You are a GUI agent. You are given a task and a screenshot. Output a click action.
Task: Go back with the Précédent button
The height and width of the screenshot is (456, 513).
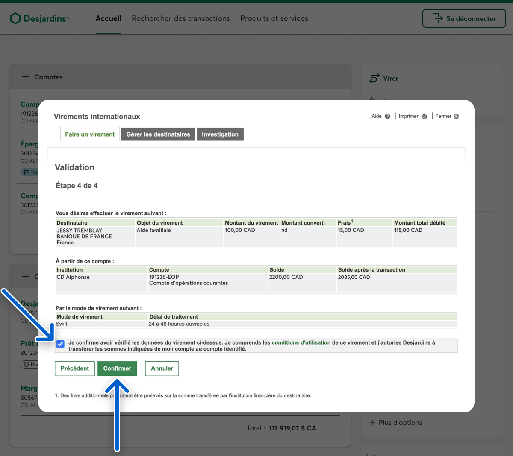tap(75, 368)
